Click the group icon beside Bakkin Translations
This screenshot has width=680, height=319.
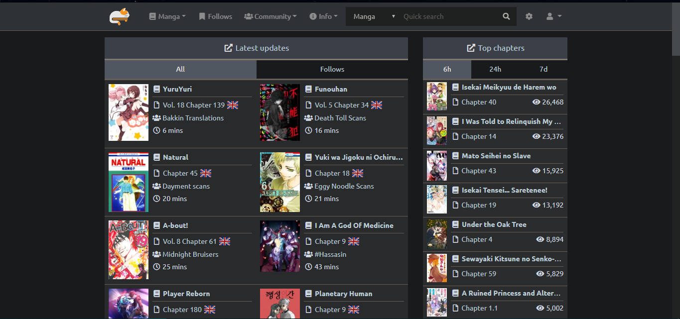(157, 118)
